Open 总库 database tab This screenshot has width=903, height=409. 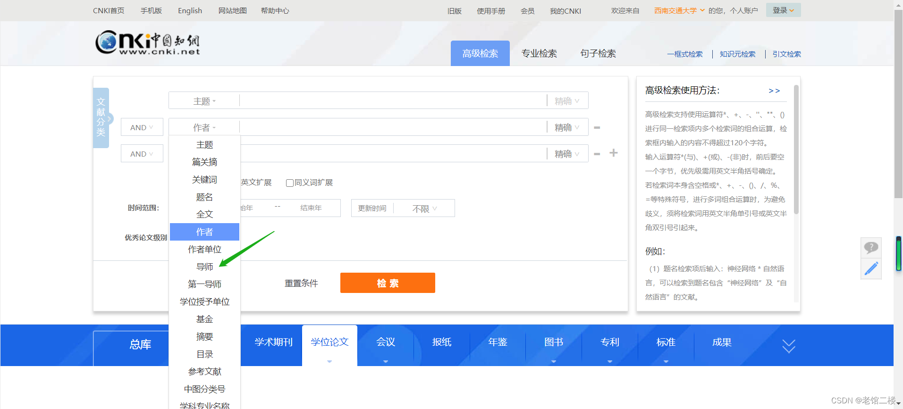[140, 345]
